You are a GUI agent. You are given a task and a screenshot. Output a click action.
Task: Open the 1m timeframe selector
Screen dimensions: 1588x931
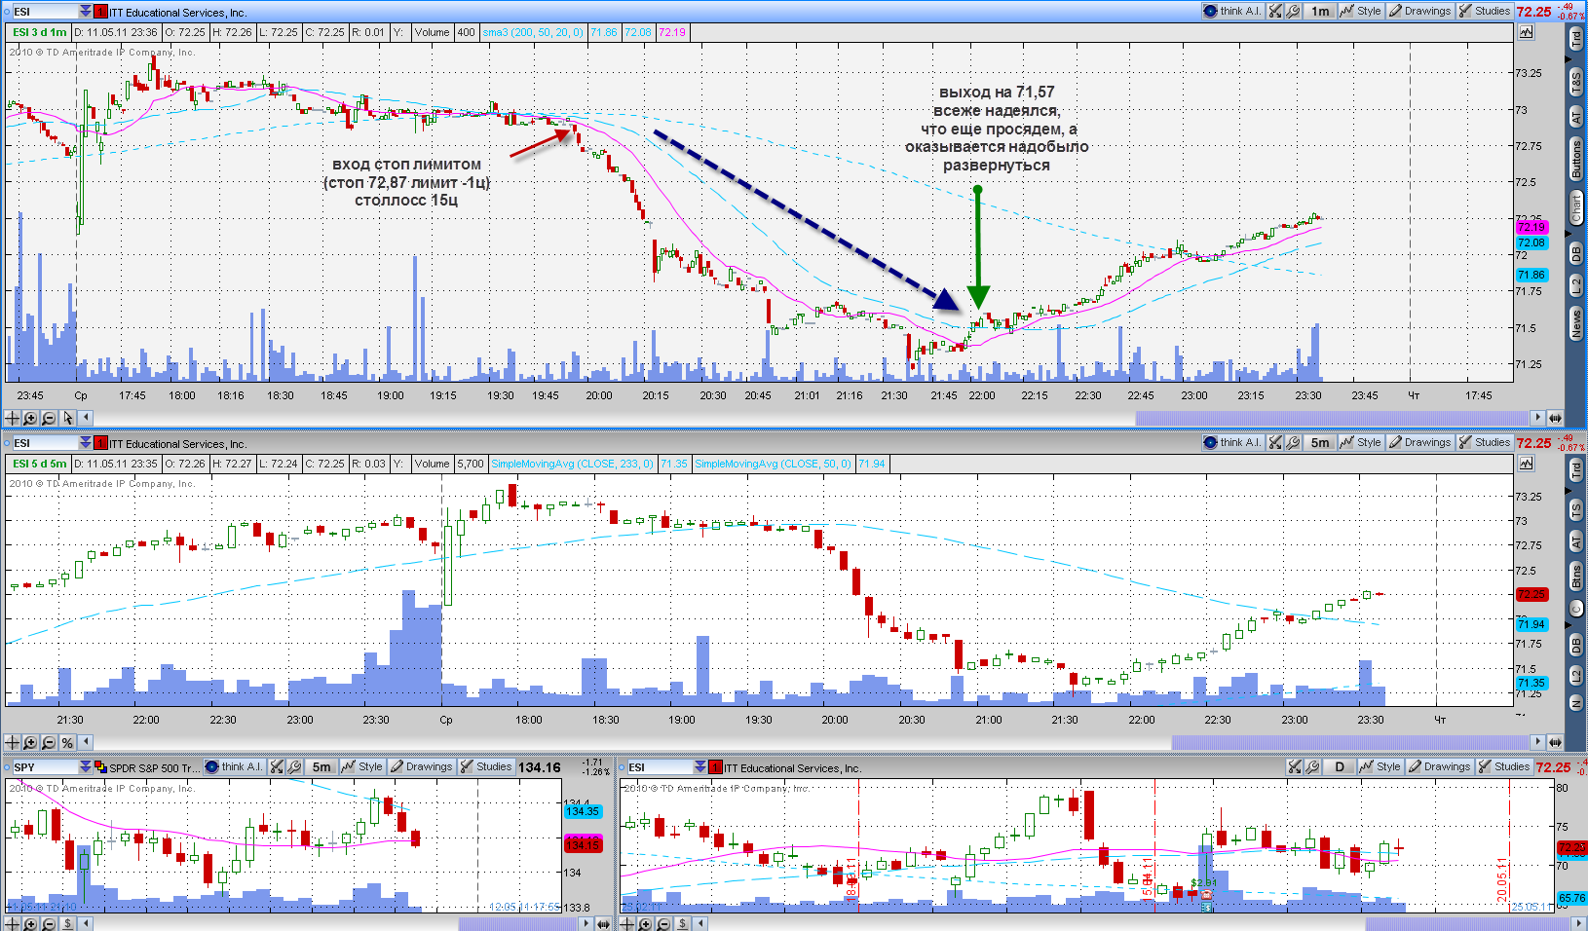tap(1320, 12)
